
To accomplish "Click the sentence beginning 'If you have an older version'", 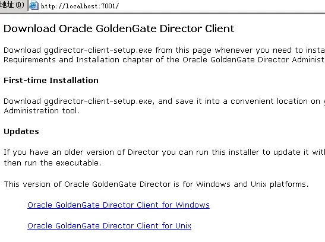I will pyautogui.click(x=164, y=152).
